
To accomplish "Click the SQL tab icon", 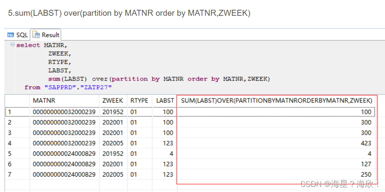I will tap(11, 35).
